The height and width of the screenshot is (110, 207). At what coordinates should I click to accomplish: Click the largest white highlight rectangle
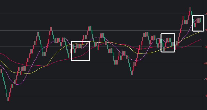(x=80, y=42)
